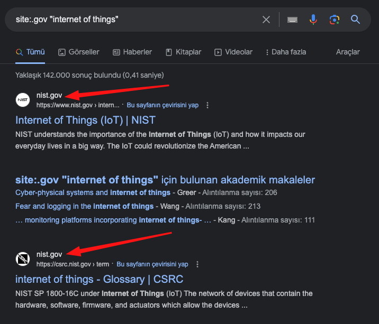Switch to Görseller tab

pyautogui.click(x=79, y=52)
